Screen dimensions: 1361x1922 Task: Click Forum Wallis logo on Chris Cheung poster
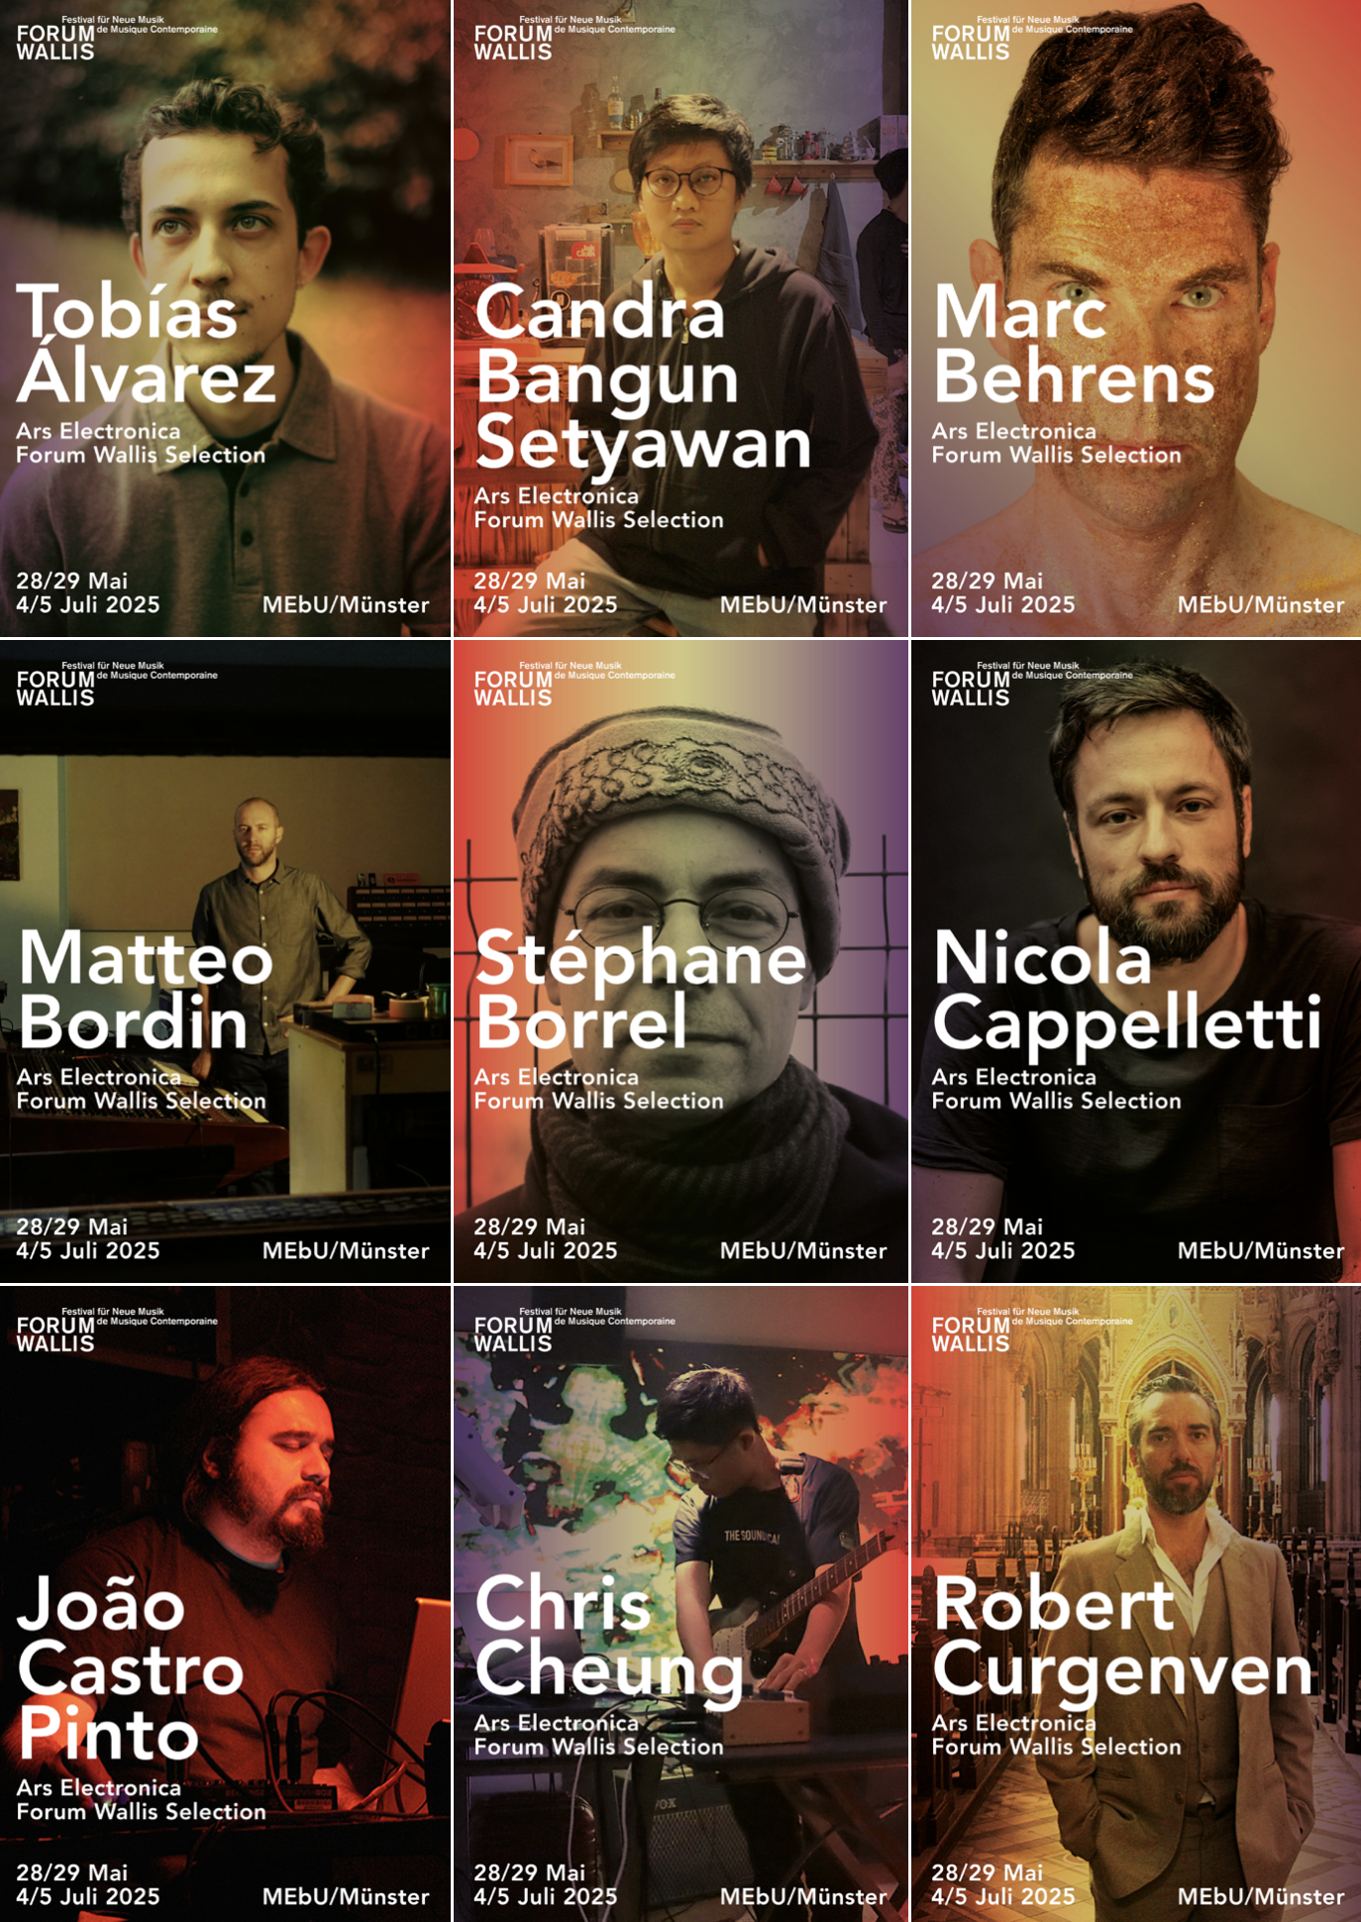[x=575, y=1330]
